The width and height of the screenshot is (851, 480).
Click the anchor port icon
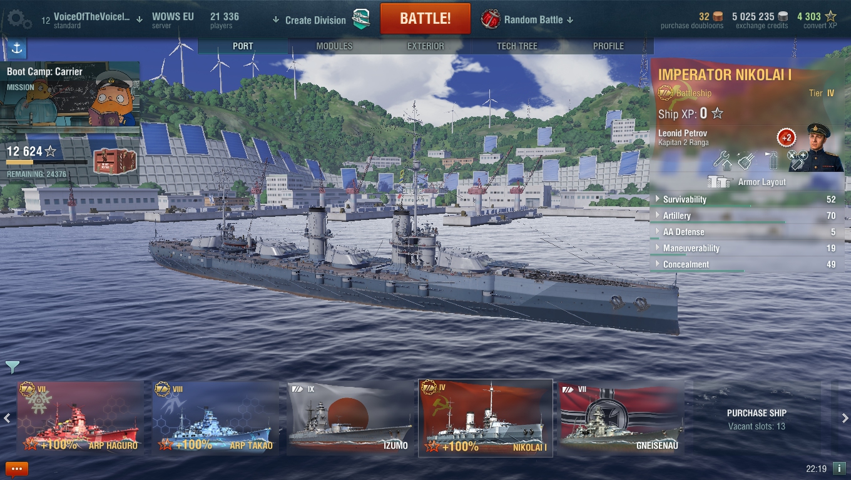pos(16,49)
